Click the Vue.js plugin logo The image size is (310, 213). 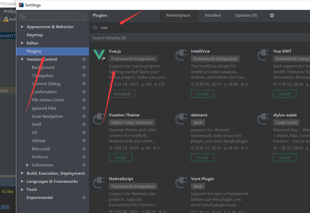tap(99, 55)
